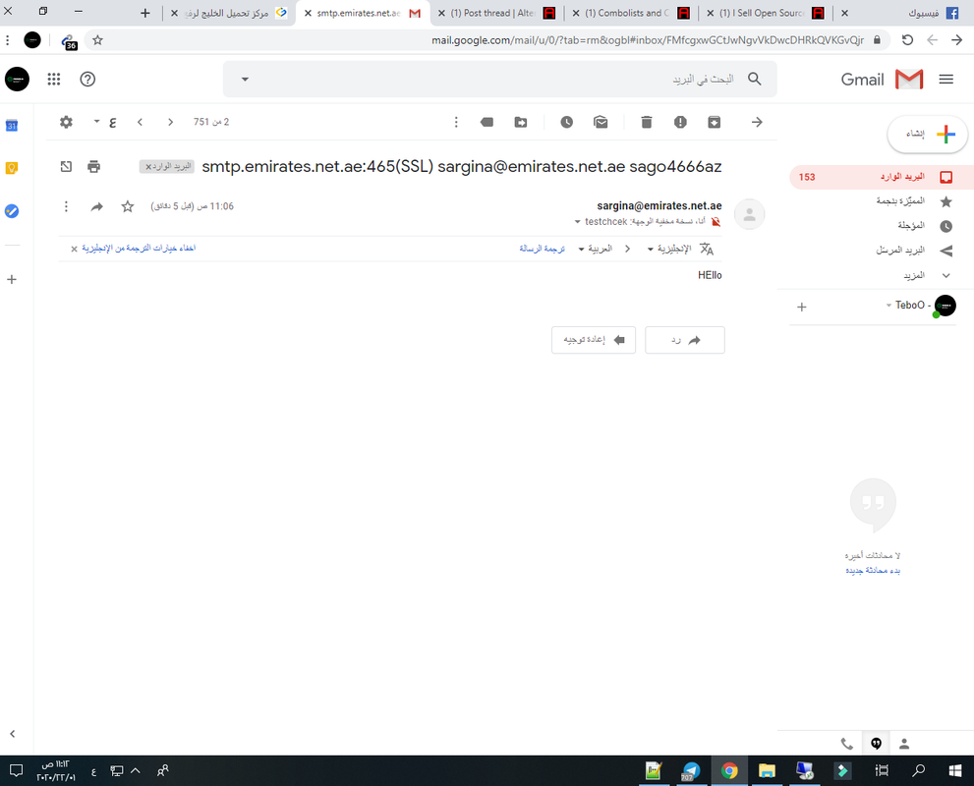This screenshot has width=974, height=786.
Task: Open toolbar more options menu
Action: pos(456,122)
